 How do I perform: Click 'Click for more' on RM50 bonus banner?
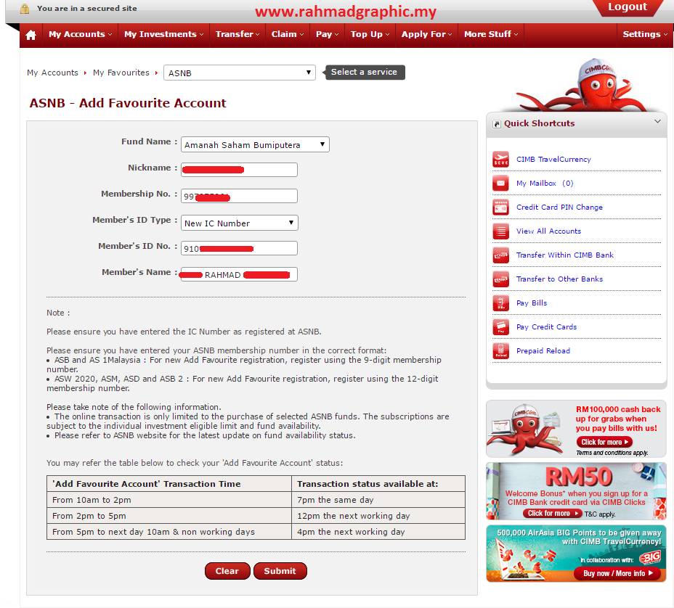click(553, 514)
